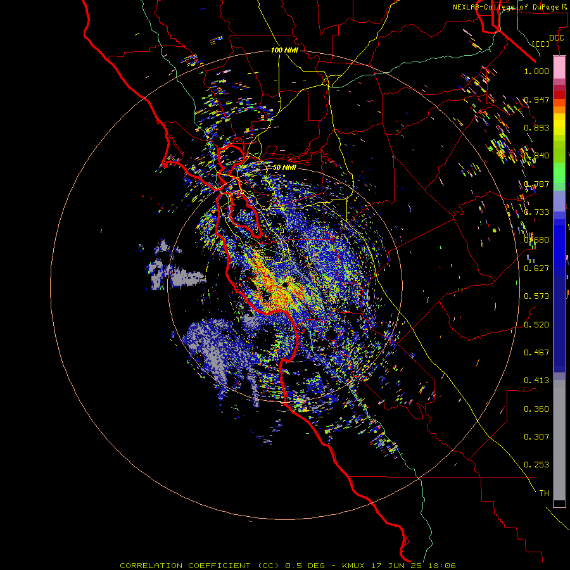570x570 pixels.
Task: Select the 0.787 legend value
Action: pyautogui.click(x=536, y=184)
